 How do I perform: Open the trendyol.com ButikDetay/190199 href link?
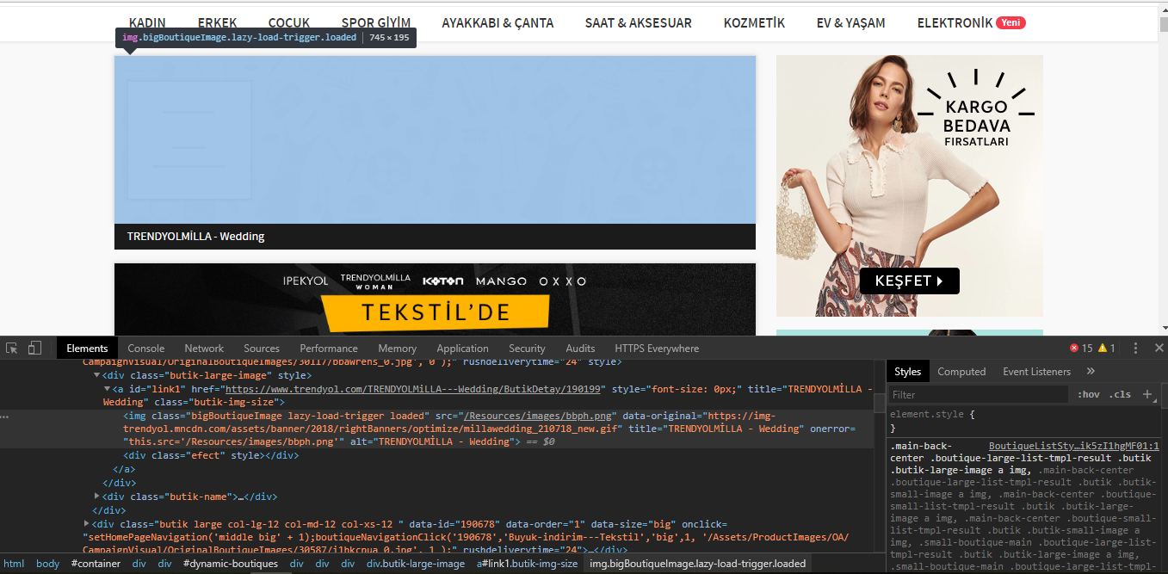(415, 389)
